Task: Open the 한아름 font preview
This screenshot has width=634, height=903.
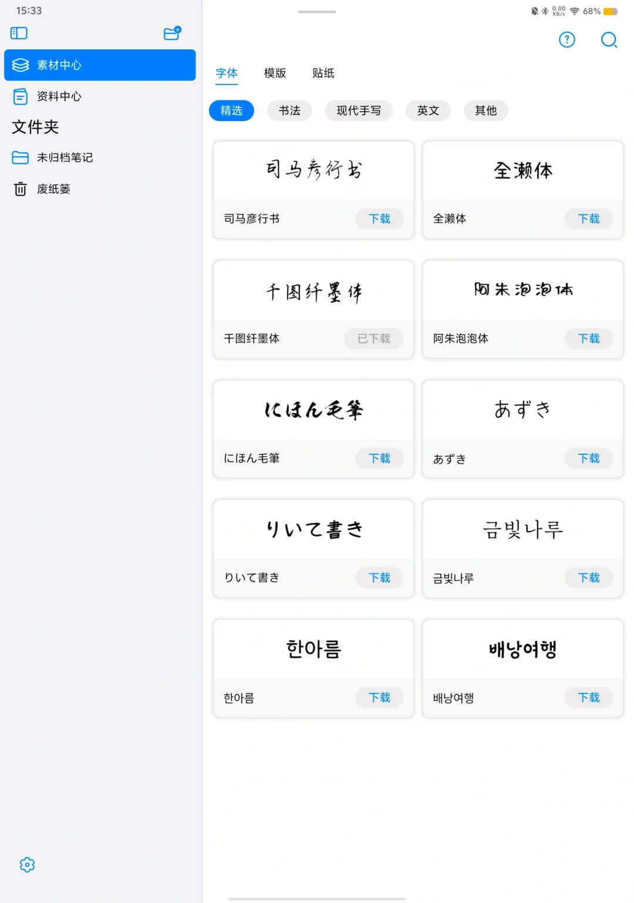Action: click(x=313, y=649)
